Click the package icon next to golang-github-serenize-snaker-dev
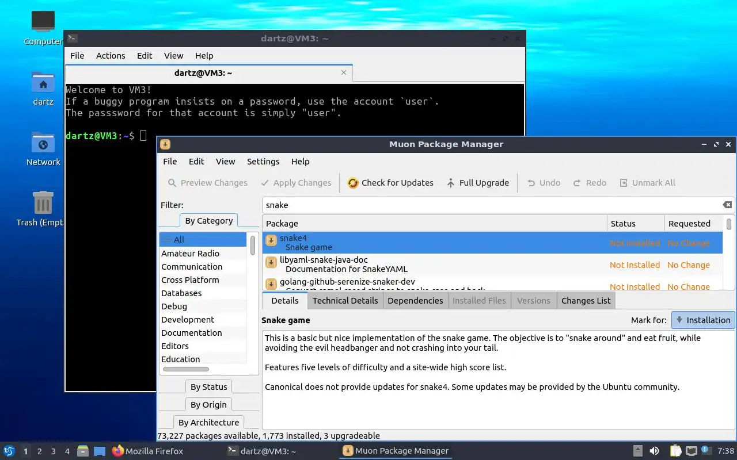This screenshot has width=737, height=460. (x=271, y=284)
